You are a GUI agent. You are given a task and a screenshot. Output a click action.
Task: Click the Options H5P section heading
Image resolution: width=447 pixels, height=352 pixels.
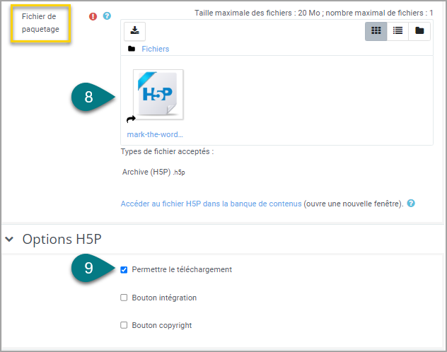62,239
